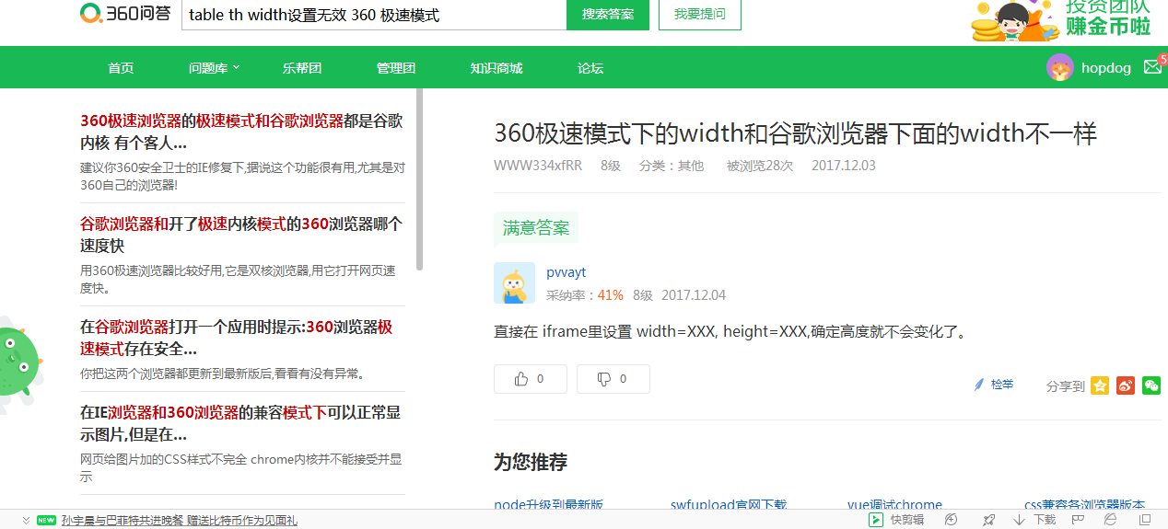Click the 快剪辑 label in status bar
1168x529 pixels.
coord(907,520)
